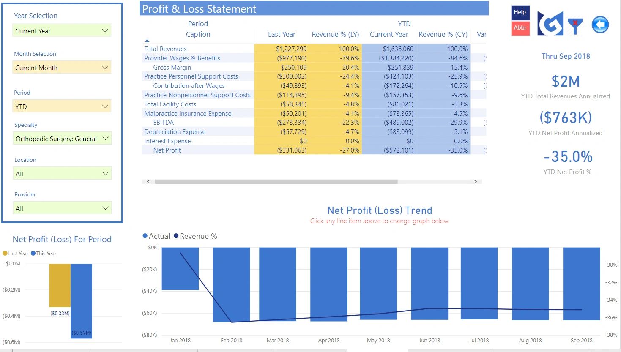Open the Month Selection dropdown
621x352 pixels.
(62, 68)
